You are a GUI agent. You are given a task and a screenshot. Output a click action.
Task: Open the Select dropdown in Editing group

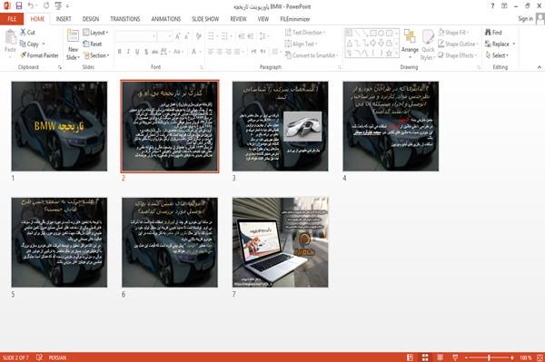click(498, 55)
